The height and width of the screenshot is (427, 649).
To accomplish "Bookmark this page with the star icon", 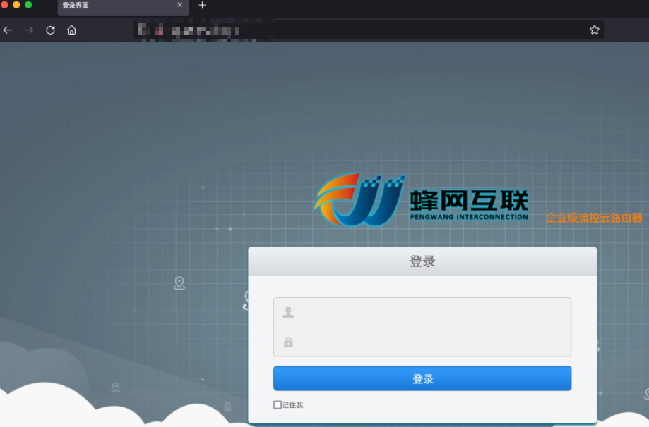I will point(595,30).
